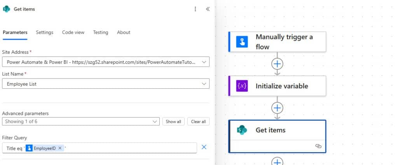Expand the Advanced parameters dropdown

(x=81, y=121)
